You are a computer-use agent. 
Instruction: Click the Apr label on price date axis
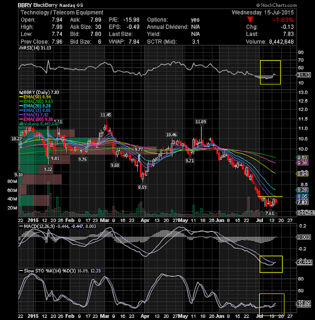pyautogui.click(x=145, y=220)
